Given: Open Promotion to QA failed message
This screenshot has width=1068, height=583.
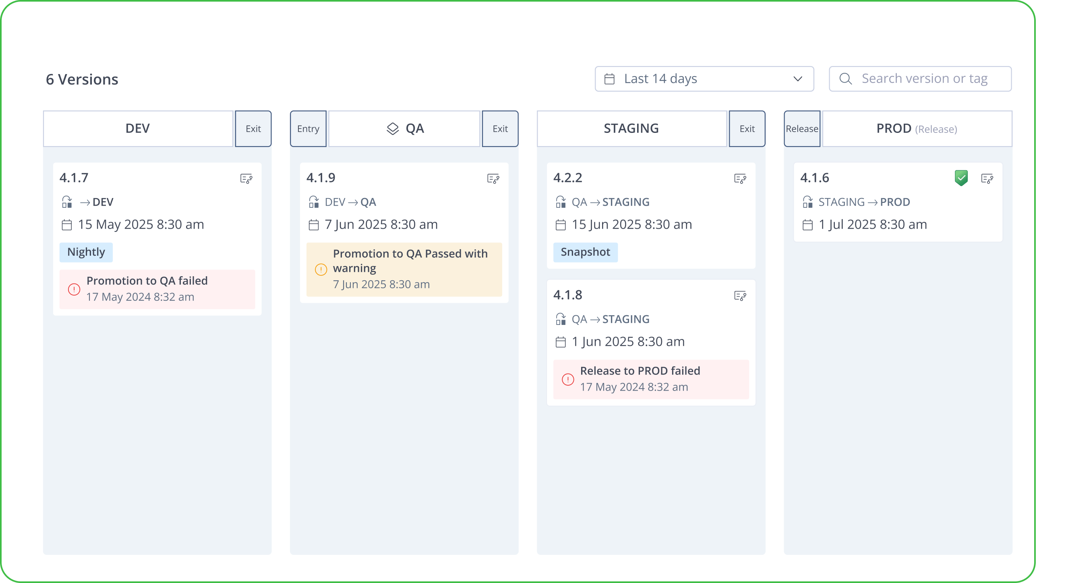Looking at the screenshot, I should point(157,289).
